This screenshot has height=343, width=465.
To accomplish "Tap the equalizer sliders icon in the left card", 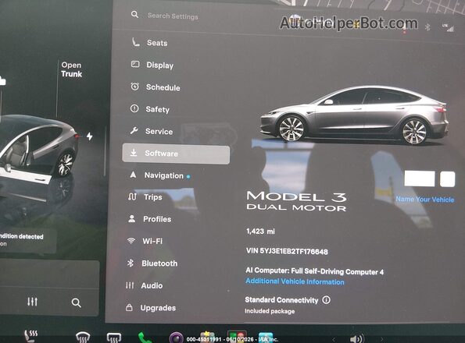I will [32, 302].
